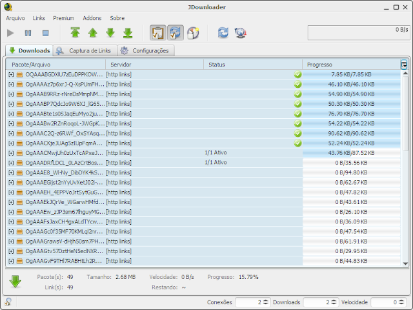Click green check of 90.62 KB finished package
413x310 pixels.
pyautogui.click(x=297, y=134)
